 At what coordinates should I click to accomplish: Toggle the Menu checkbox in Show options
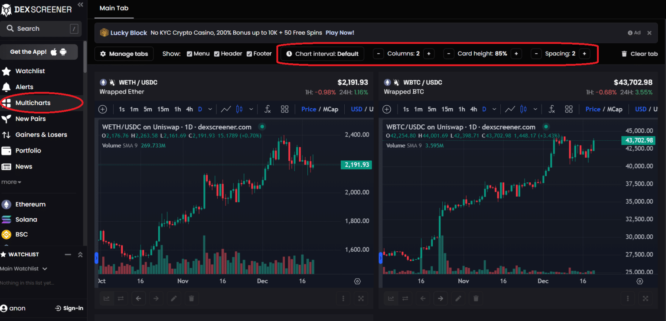click(x=189, y=53)
